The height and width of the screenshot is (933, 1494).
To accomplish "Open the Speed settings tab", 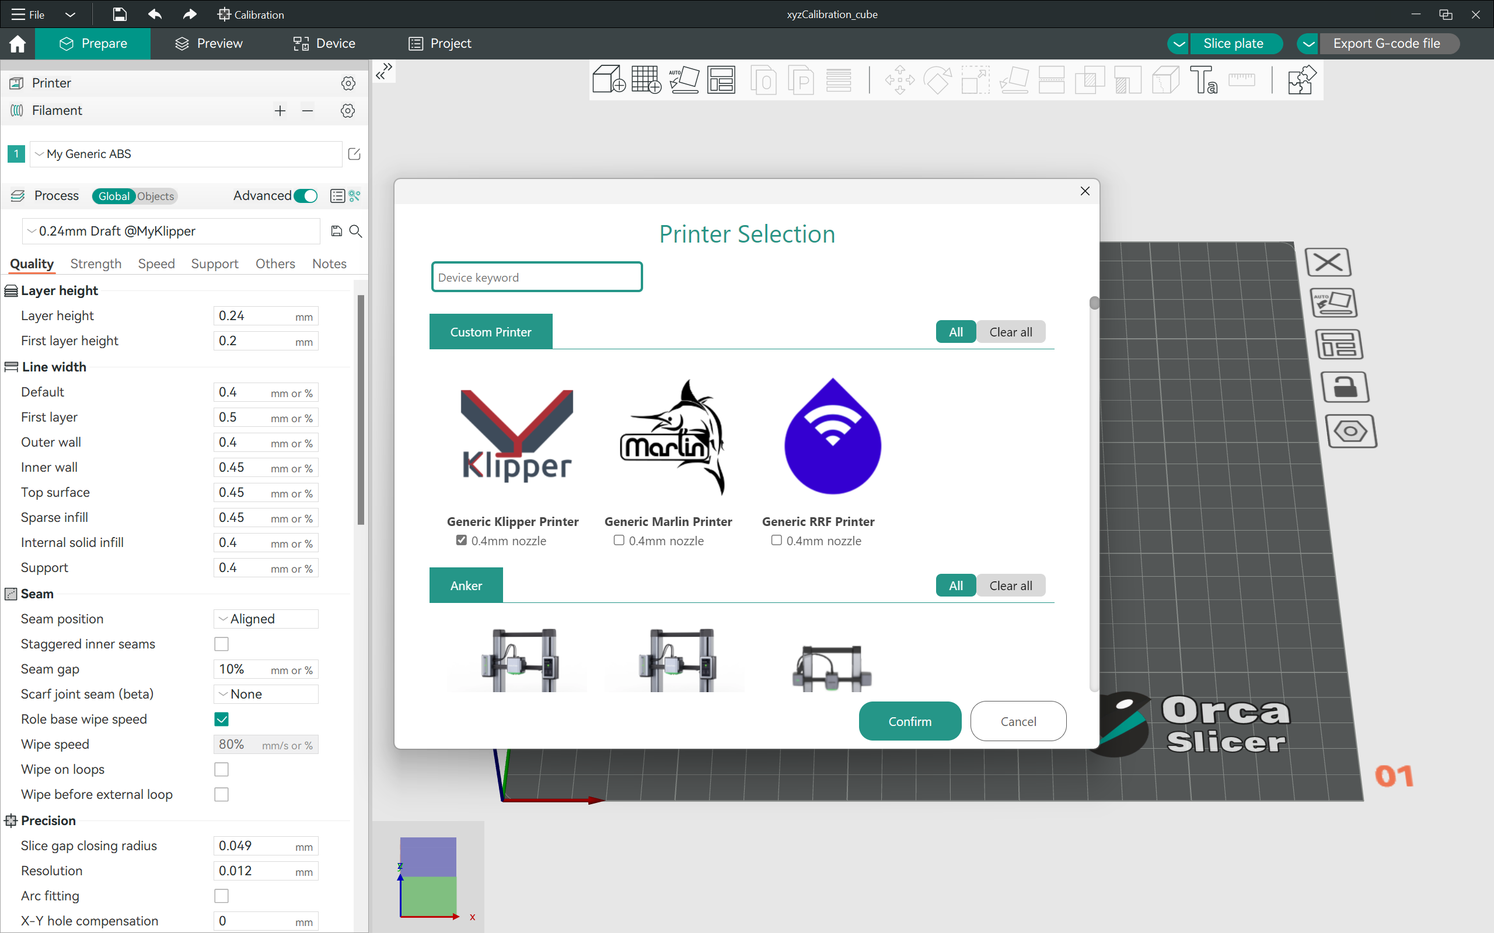I will (x=156, y=264).
